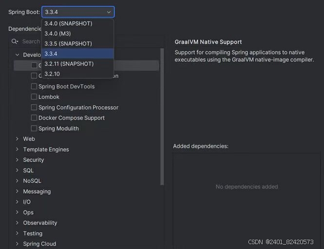Click the Docker Compose Support label
Image resolution: width=324 pixels, height=249 pixels.
(x=72, y=118)
